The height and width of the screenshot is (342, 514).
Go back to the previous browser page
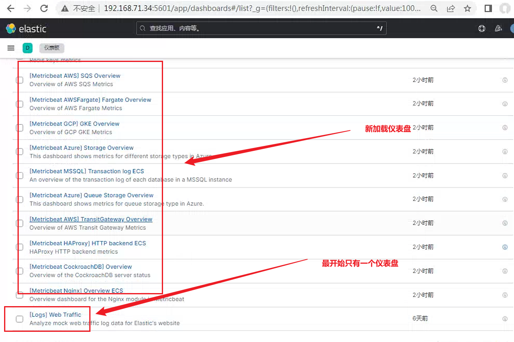pos(11,8)
